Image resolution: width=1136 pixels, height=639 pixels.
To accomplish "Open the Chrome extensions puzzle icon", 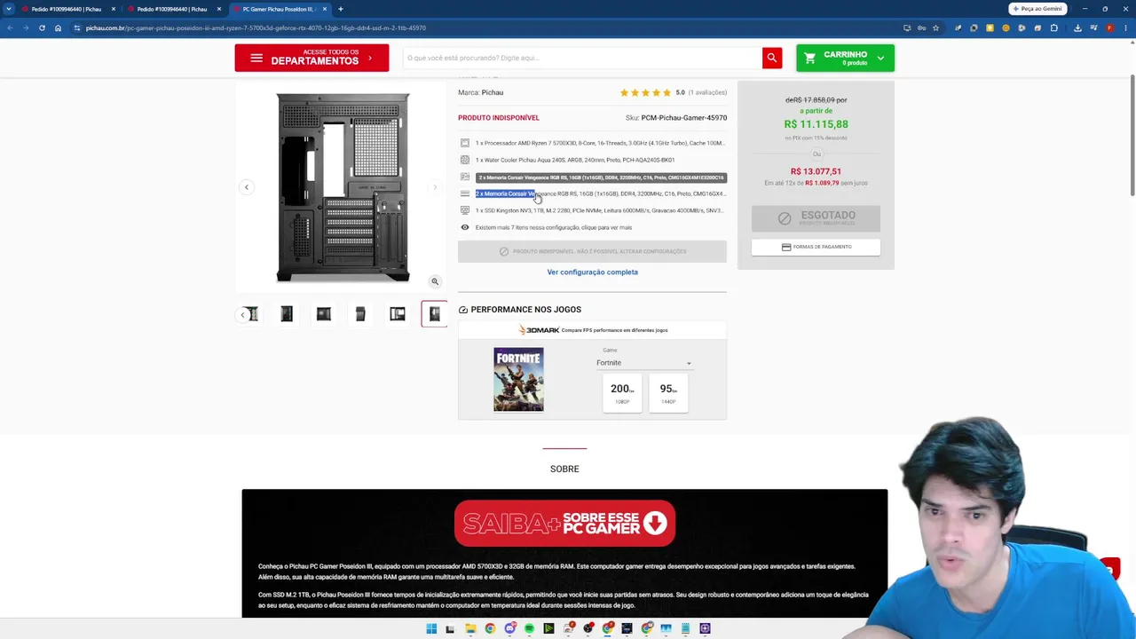I will 1054,28.
